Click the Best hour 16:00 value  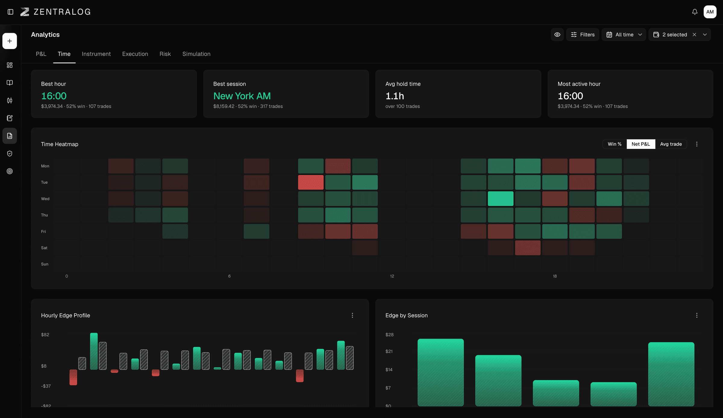pos(54,96)
